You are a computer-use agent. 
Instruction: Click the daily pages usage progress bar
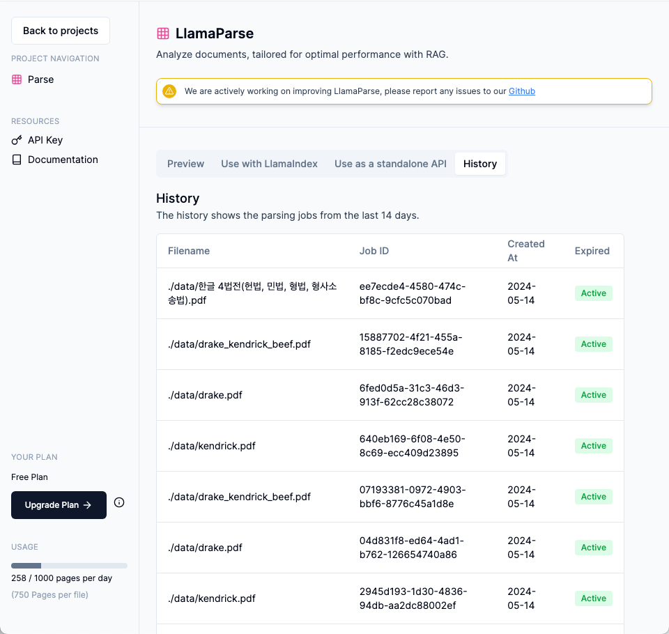(69, 566)
